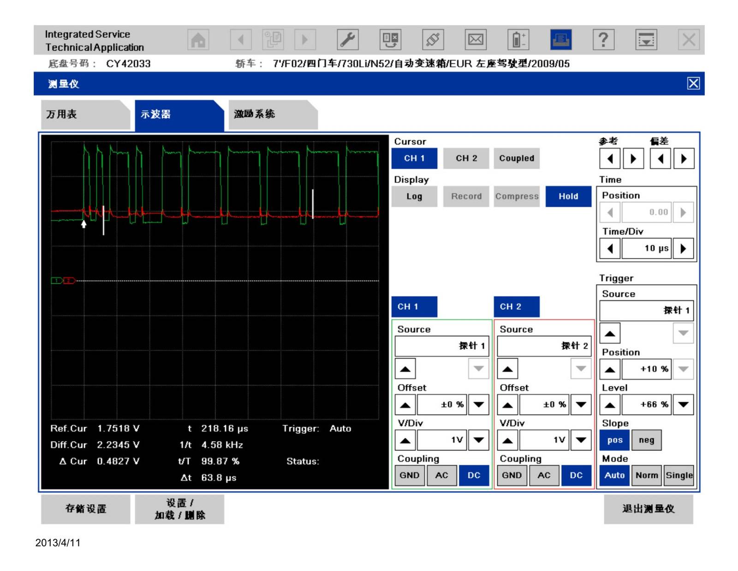Set trigger mode to Single
Screen dimensions: 738x571
pyautogui.click(x=679, y=475)
